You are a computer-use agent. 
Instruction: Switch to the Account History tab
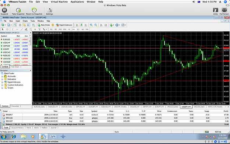pos(17,128)
